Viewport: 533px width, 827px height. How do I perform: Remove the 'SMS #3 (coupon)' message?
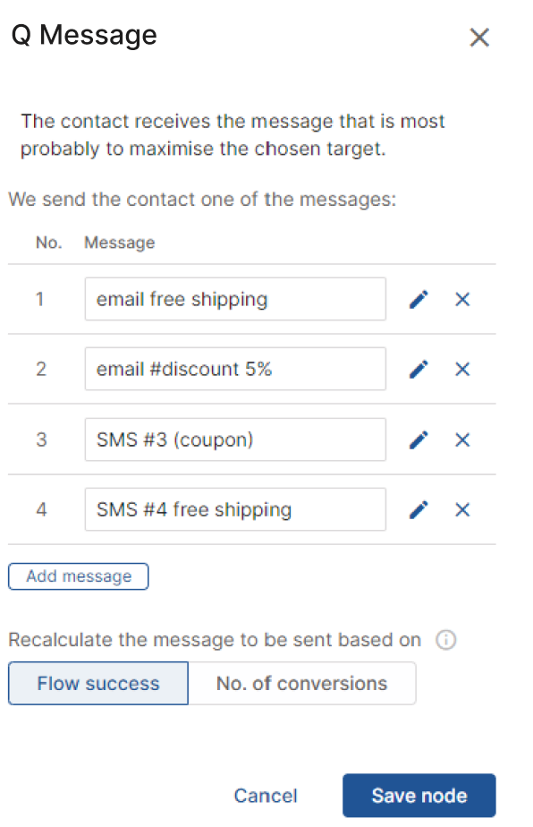point(462,439)
